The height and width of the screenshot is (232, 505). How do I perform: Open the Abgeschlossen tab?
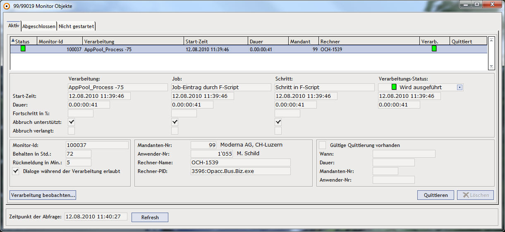[x=39, y=26]
